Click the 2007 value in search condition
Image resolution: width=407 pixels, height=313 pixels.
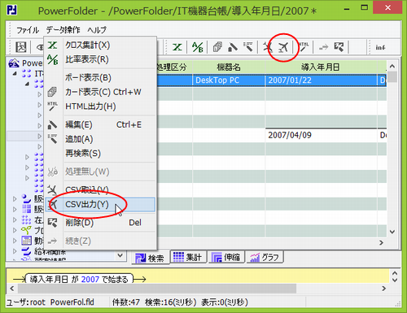90,279
